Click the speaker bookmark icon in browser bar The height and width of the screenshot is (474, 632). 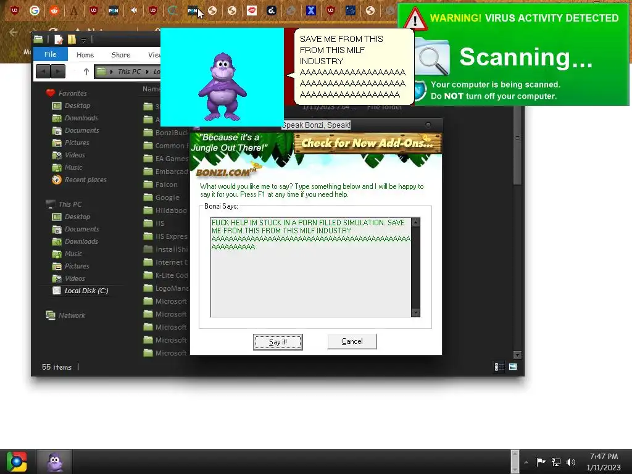click(133, 10)
